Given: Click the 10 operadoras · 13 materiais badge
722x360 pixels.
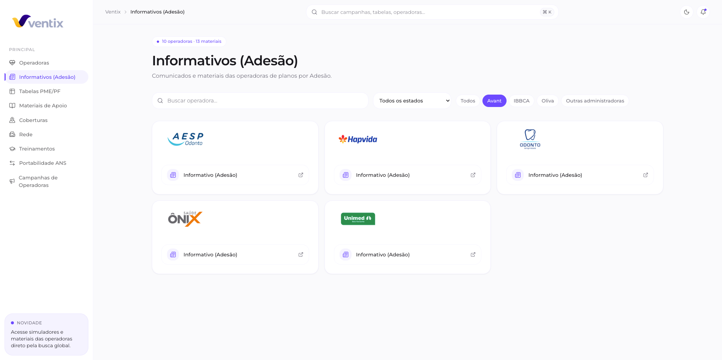Looking at the screenshot, I should point(189,41).
